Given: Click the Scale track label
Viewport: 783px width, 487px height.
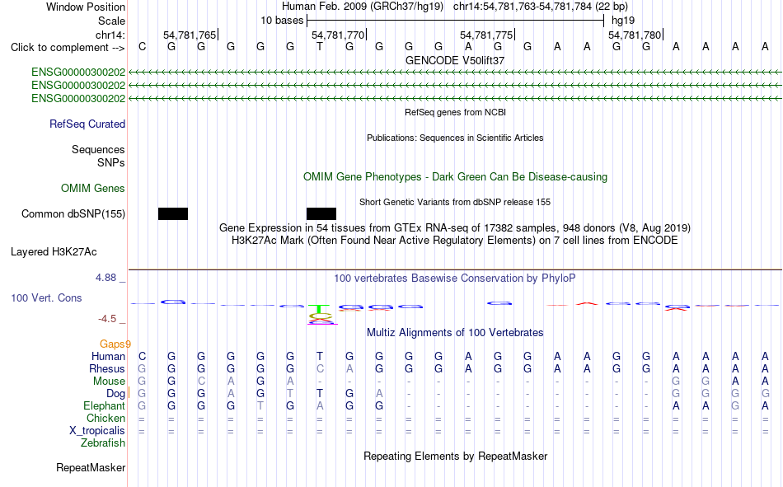Looking at the screenshot, I should (x=111, y=21).
